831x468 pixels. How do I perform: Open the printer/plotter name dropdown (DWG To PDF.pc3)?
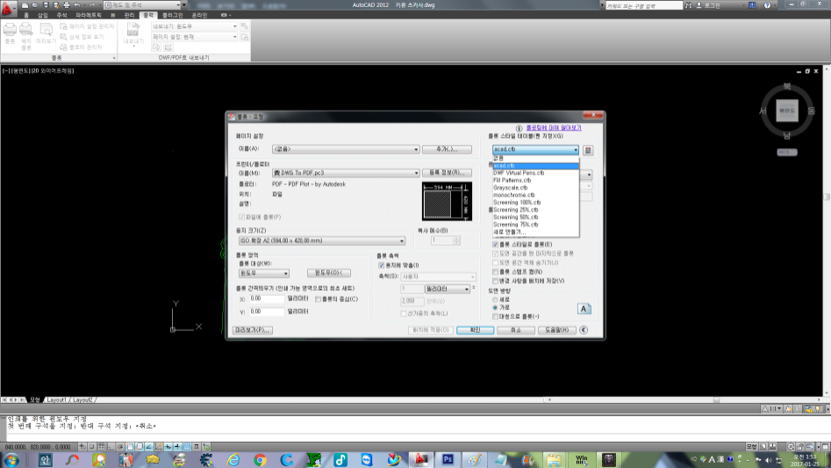[x=346, y=173]
